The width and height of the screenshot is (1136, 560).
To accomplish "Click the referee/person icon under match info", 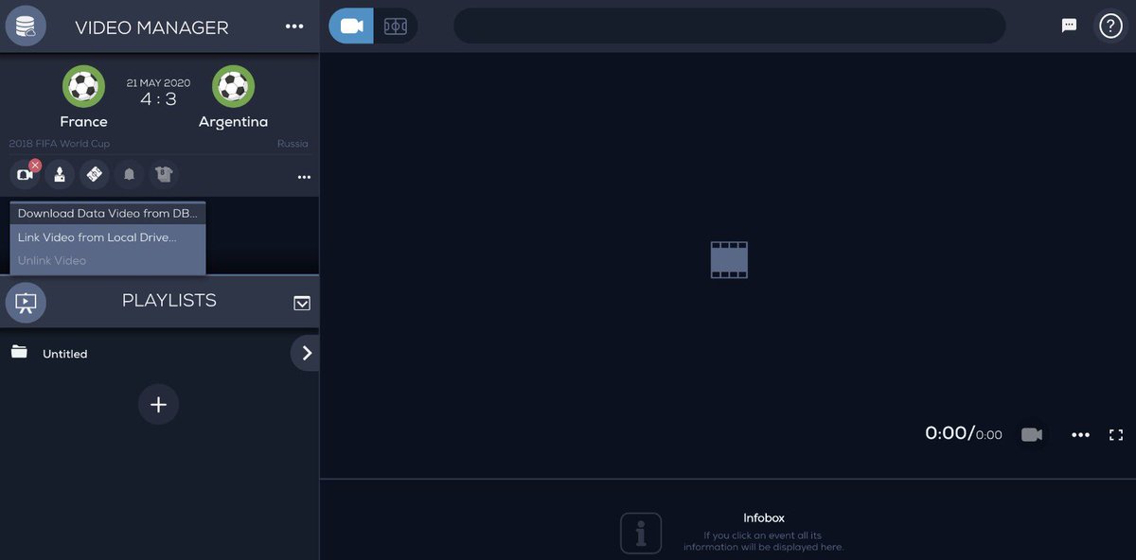I will click(x=60, y=174).
